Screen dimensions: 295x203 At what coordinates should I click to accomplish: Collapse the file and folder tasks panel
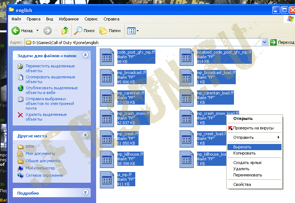point(85,55)
